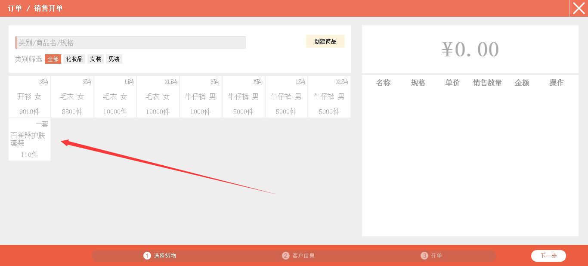Go to step 1 选择货物
The height and width of the screenshot is (266, 588).
tap(160, 256)
